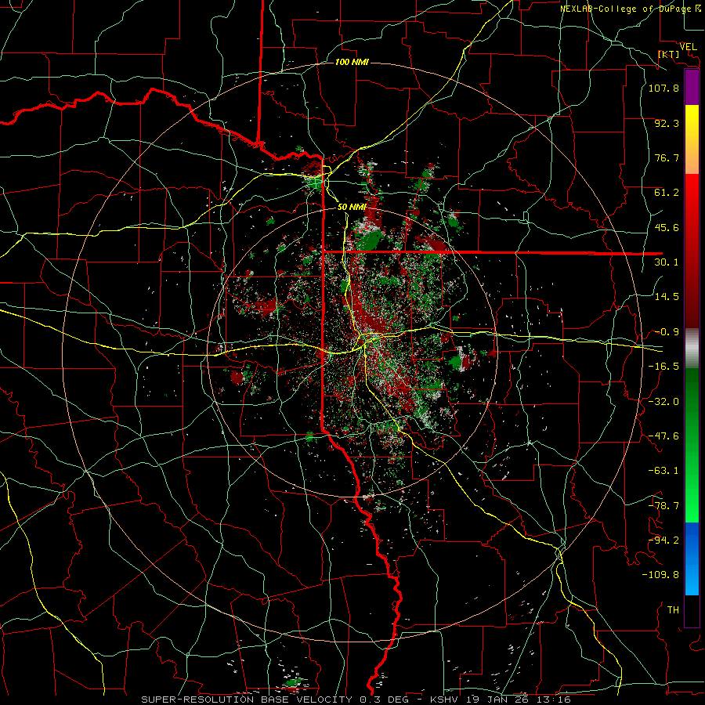The height and width of the screenshot is (705, 705).
Task: Click the 14.5 scale value
Action: pyautogui.click(x=667, y=297)
